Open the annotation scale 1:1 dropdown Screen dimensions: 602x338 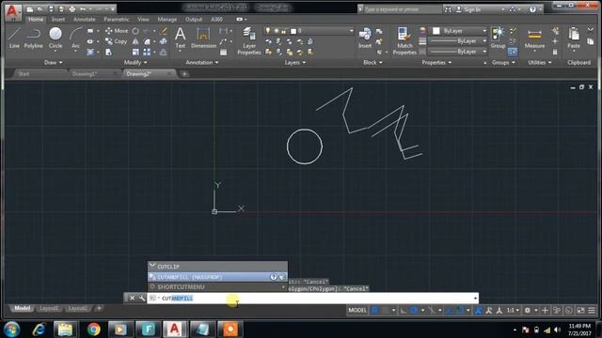click(x=513, y=310)
